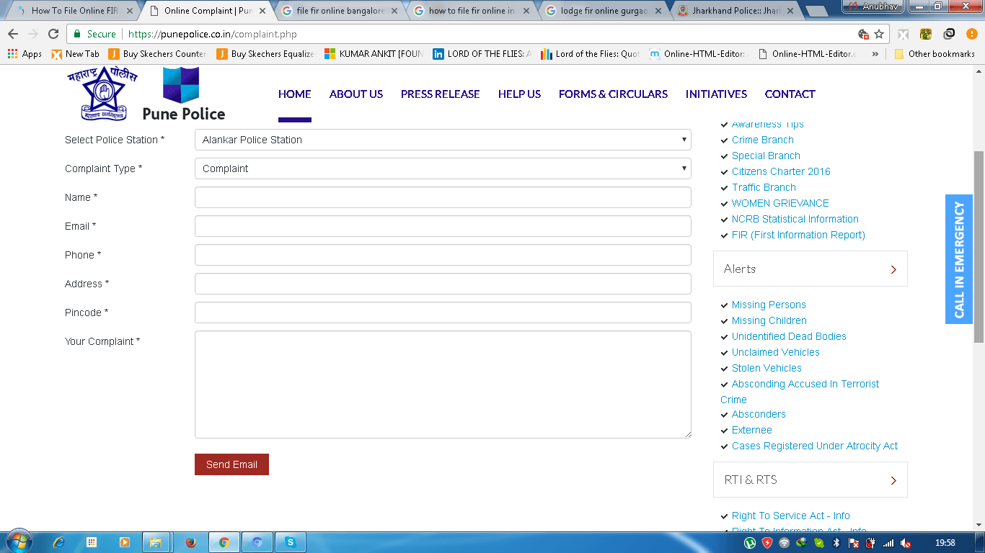Image resolution: width=985 pixels, height=553 pixels.
Task: Launch Firefox from the taskbar
Action: 191,542
